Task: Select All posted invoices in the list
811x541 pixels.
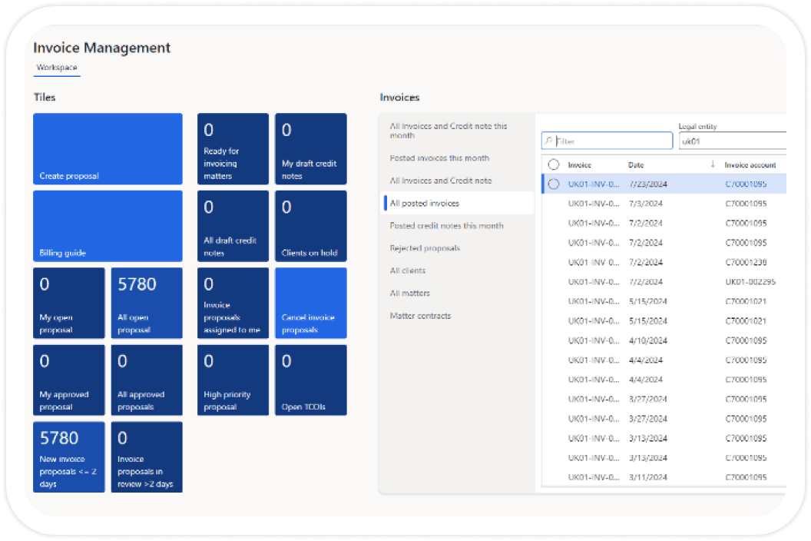Action: [x=458, y=203]
